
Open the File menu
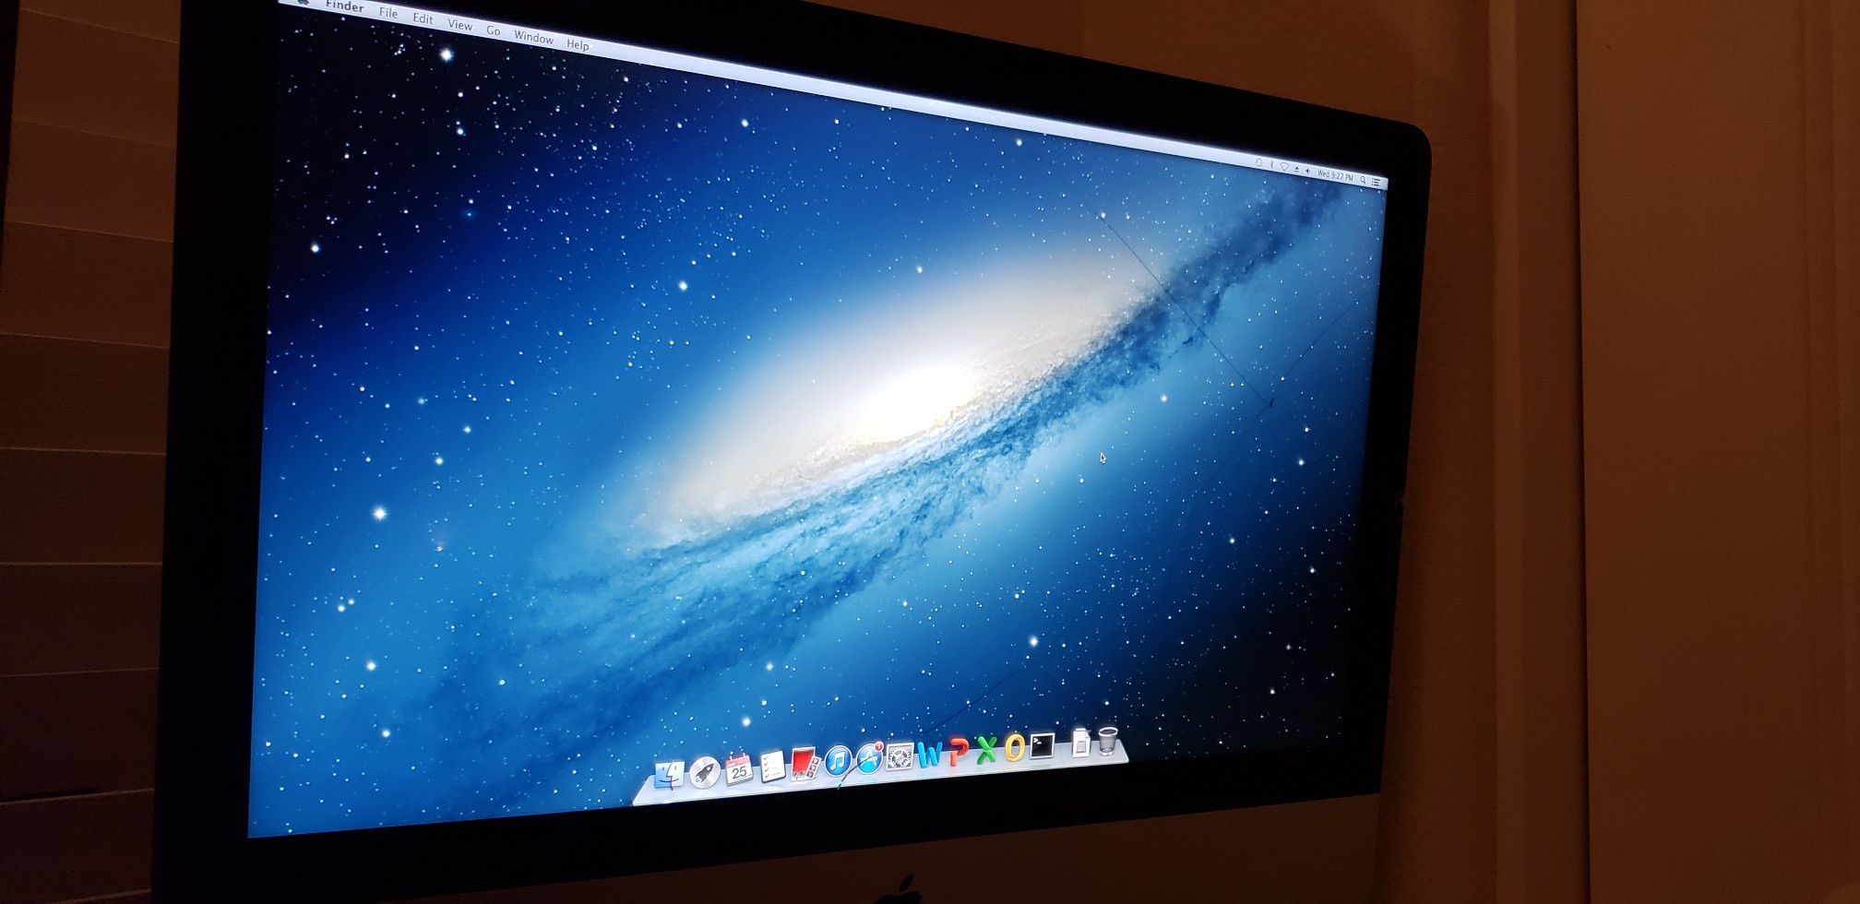pos(388,13)
